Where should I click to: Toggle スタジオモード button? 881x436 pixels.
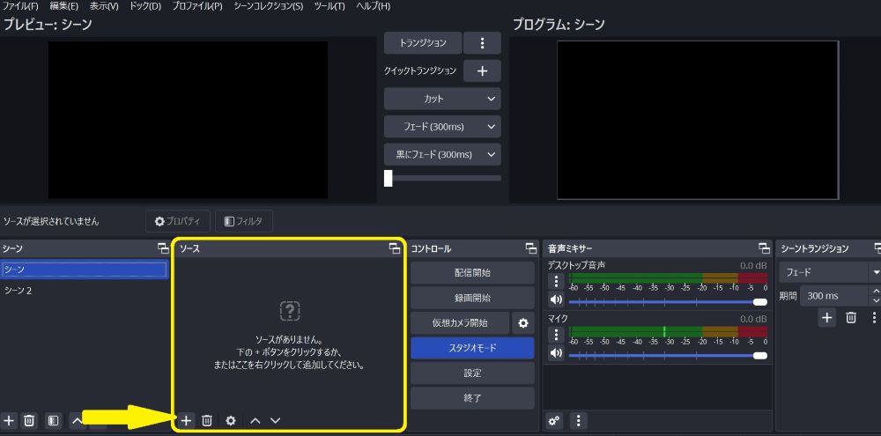472,348
